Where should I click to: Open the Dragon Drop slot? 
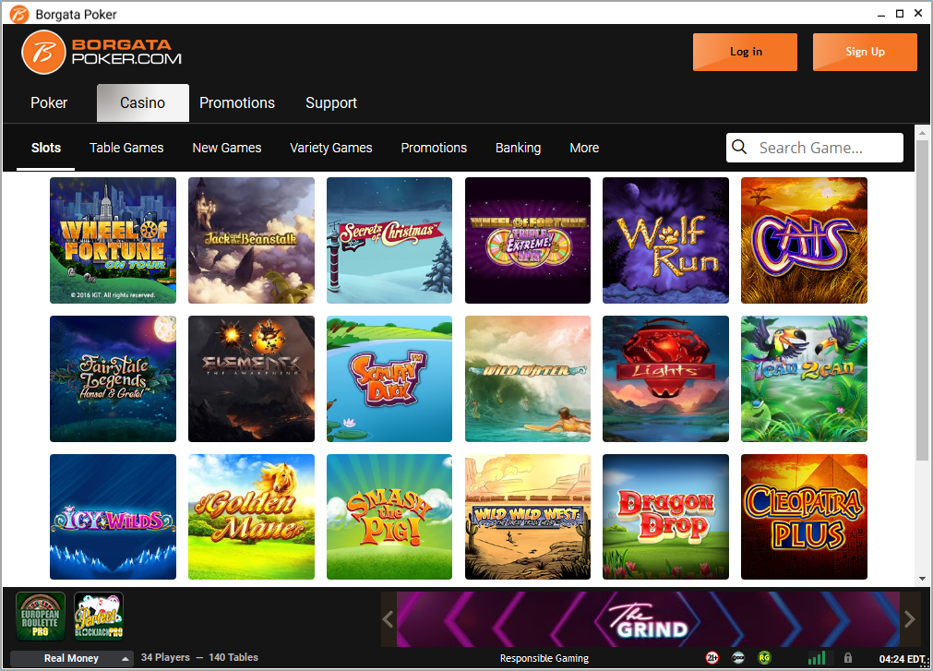665,517
